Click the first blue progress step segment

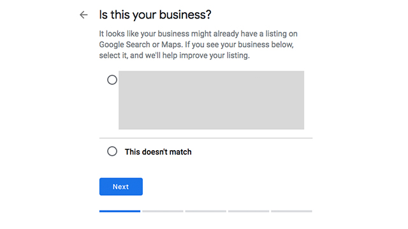(120, 211)
